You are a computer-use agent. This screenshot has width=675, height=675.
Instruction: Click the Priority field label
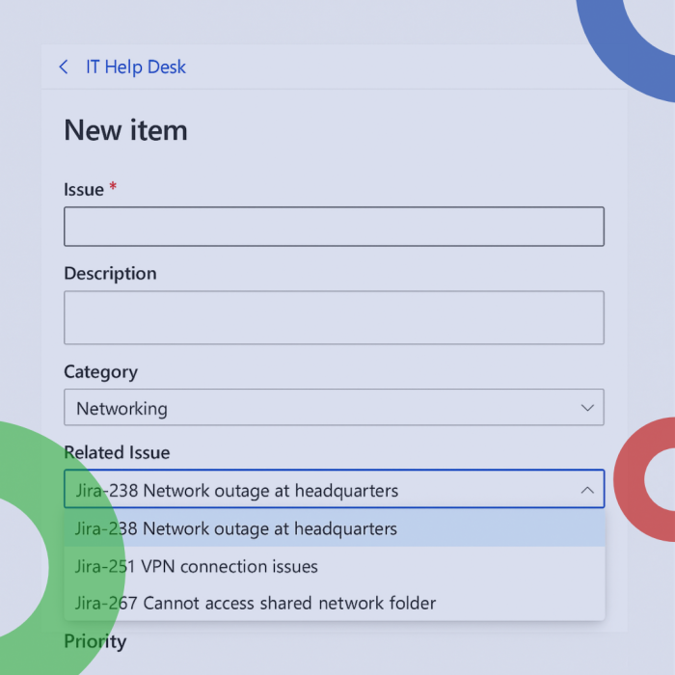click(x=95, y=642)
